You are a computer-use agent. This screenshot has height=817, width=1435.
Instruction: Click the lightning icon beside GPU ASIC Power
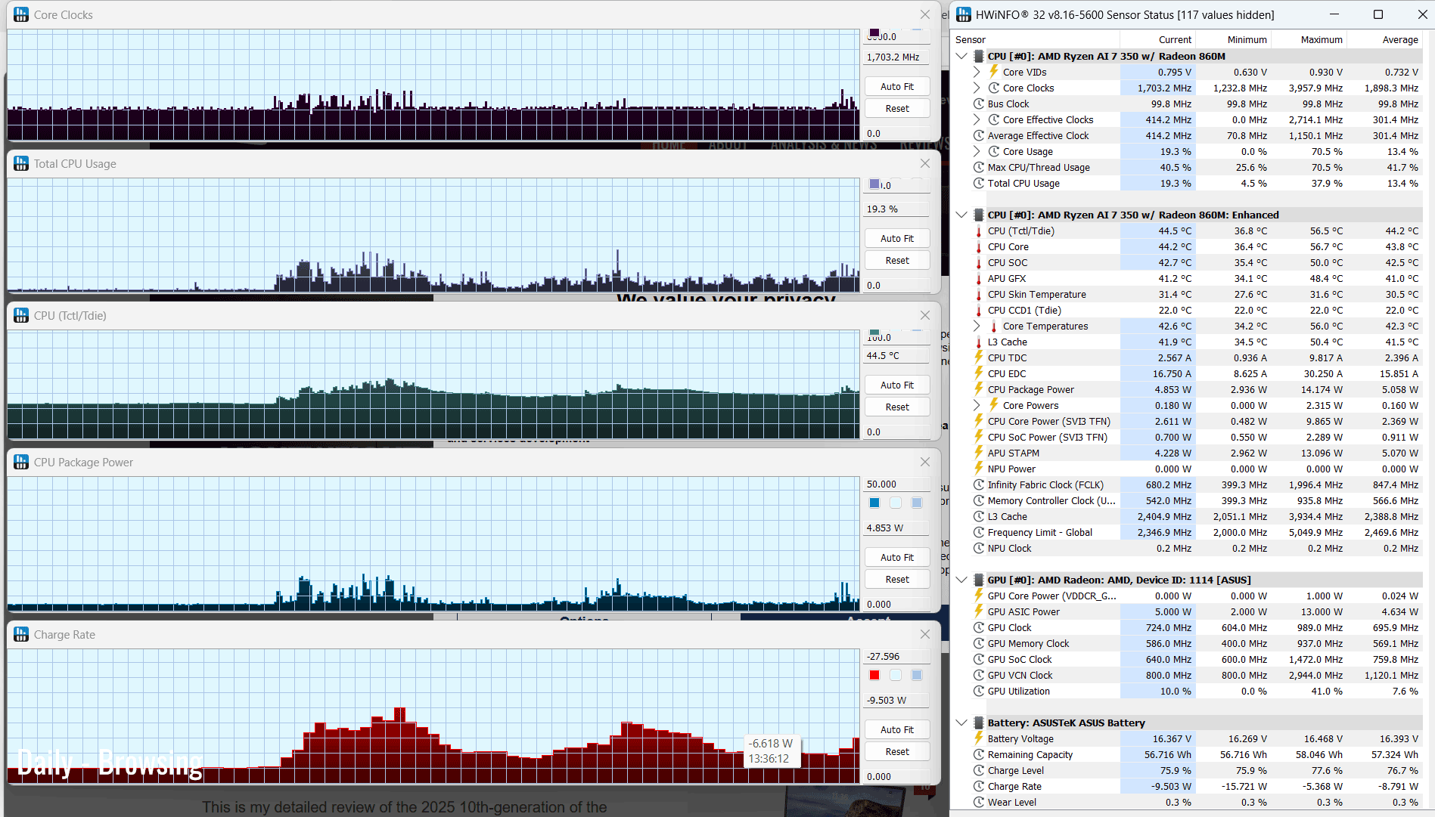[x=979, y=611]
